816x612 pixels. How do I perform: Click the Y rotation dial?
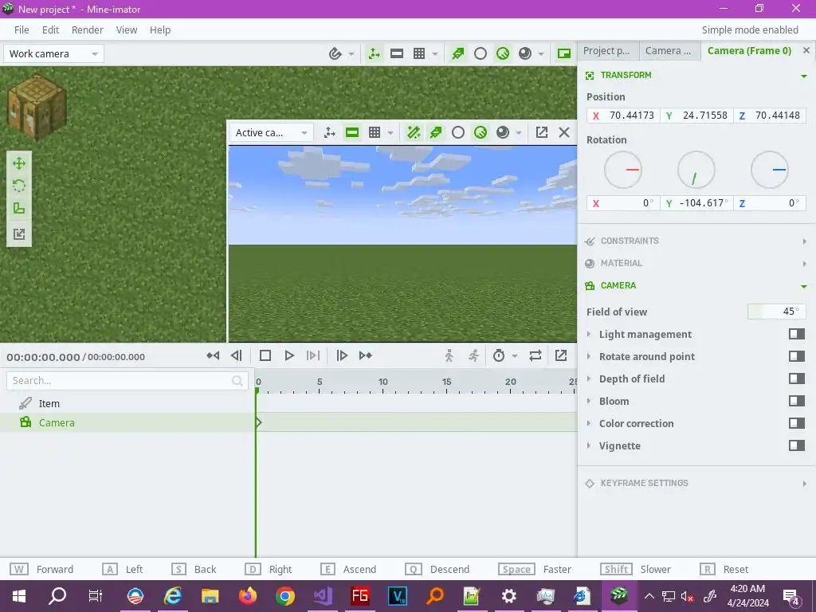click(696, 170)
